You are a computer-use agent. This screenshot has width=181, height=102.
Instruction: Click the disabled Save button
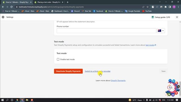point(163,71)
